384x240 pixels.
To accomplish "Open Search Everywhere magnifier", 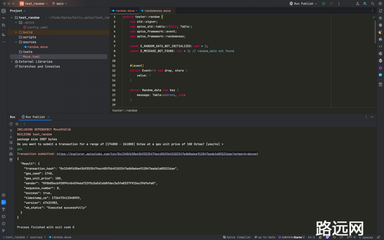I will [x=373, y=4].
